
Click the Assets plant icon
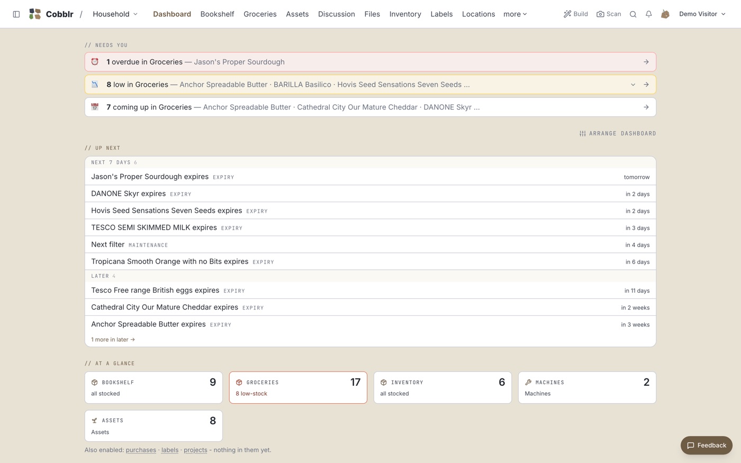[x=95, y=421]
